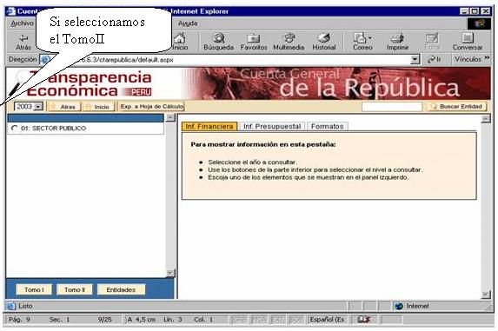Screen dimensions: 498x331
Task: Expand the Vínculos links chevron
Action: point(487,58)
